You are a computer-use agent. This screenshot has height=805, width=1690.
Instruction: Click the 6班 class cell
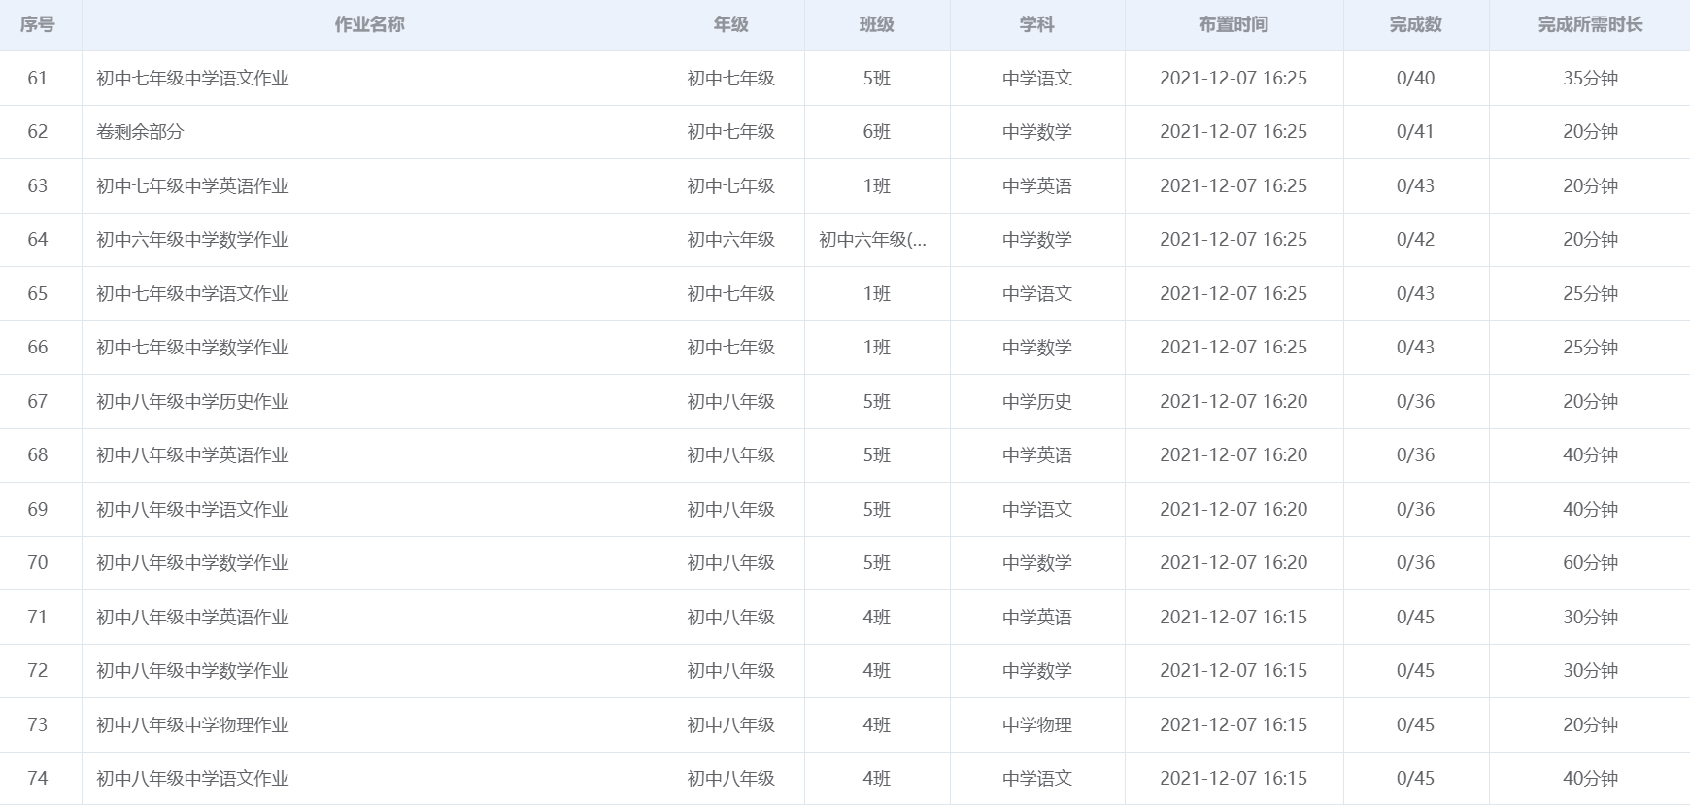(x=876, y=132)
